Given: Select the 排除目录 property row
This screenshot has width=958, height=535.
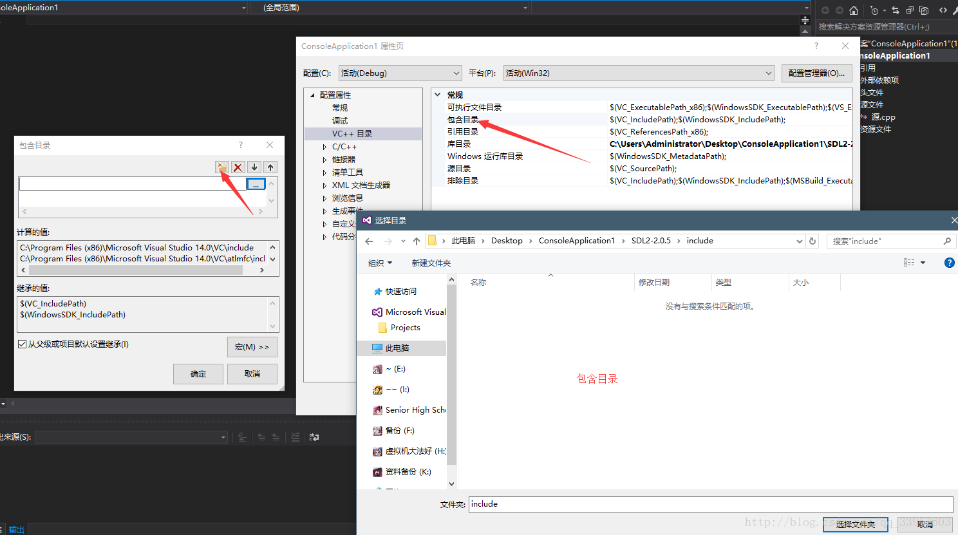Looking at the screenshot, I should tap(642, 181).
